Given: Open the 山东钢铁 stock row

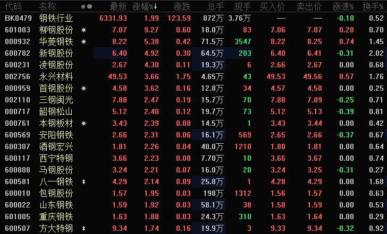Looking at the screenshot, I should click(193, 205).
